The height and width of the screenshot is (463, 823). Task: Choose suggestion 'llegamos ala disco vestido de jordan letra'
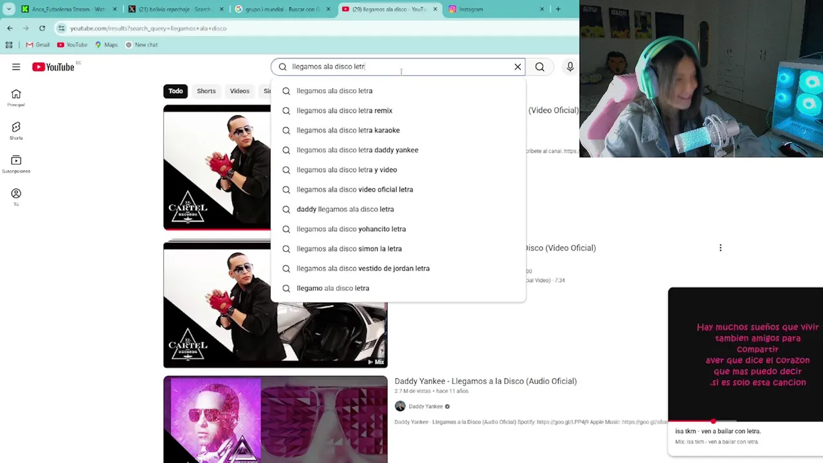(x=398, y=268)
